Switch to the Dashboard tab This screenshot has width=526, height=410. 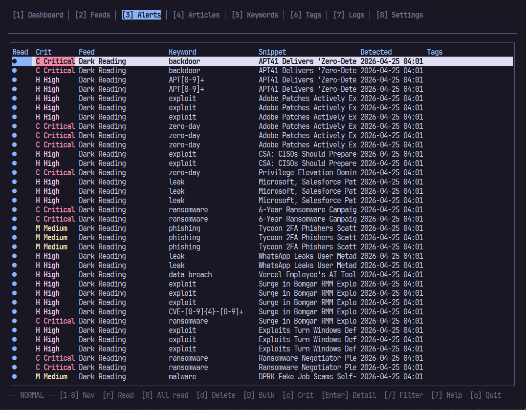coord(38,15)
